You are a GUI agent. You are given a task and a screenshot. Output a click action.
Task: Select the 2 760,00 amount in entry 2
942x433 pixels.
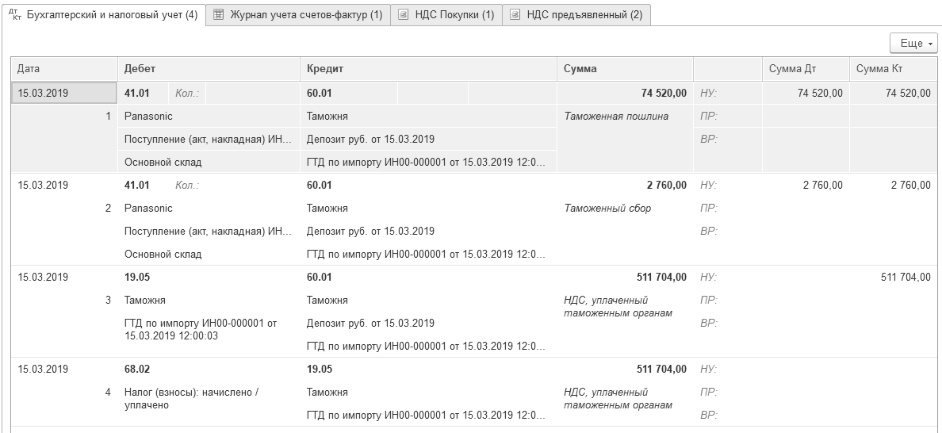(664, 185)
